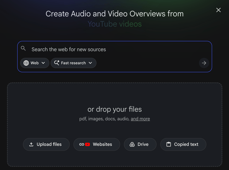Submit search with the arrow button
Screen dimensions: 229x170
click(x=204, y=63)
